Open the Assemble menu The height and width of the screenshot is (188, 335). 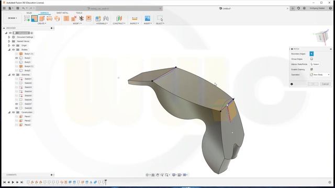coord(102,23)
